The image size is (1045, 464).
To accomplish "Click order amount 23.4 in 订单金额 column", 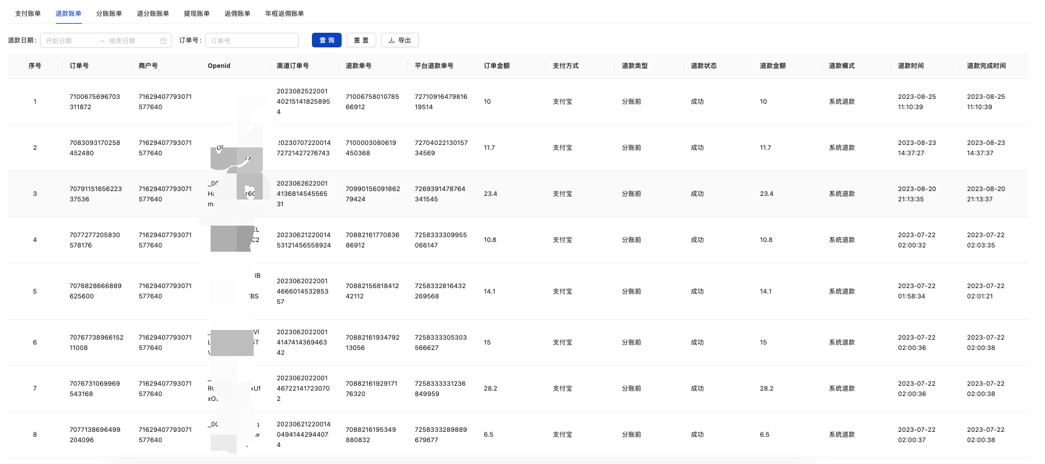I will point(490,193).
